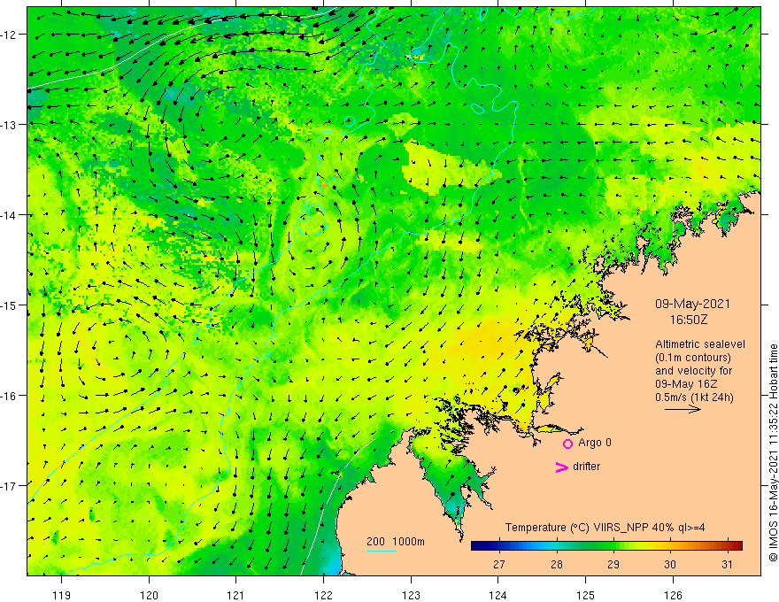Click the IMOS copyright timestamp text
The width and height of the screenshot is (779, 602).
pos(773,452)
